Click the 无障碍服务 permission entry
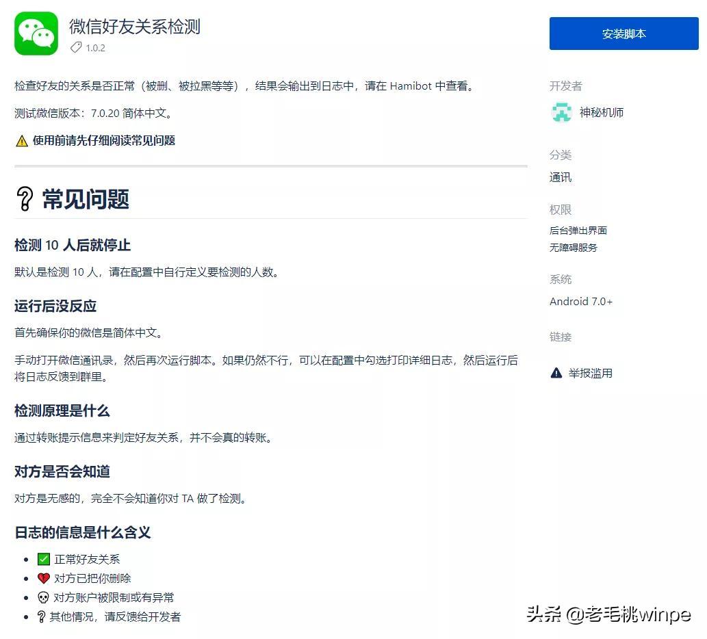Screen dimensions: 707x639 572,248
